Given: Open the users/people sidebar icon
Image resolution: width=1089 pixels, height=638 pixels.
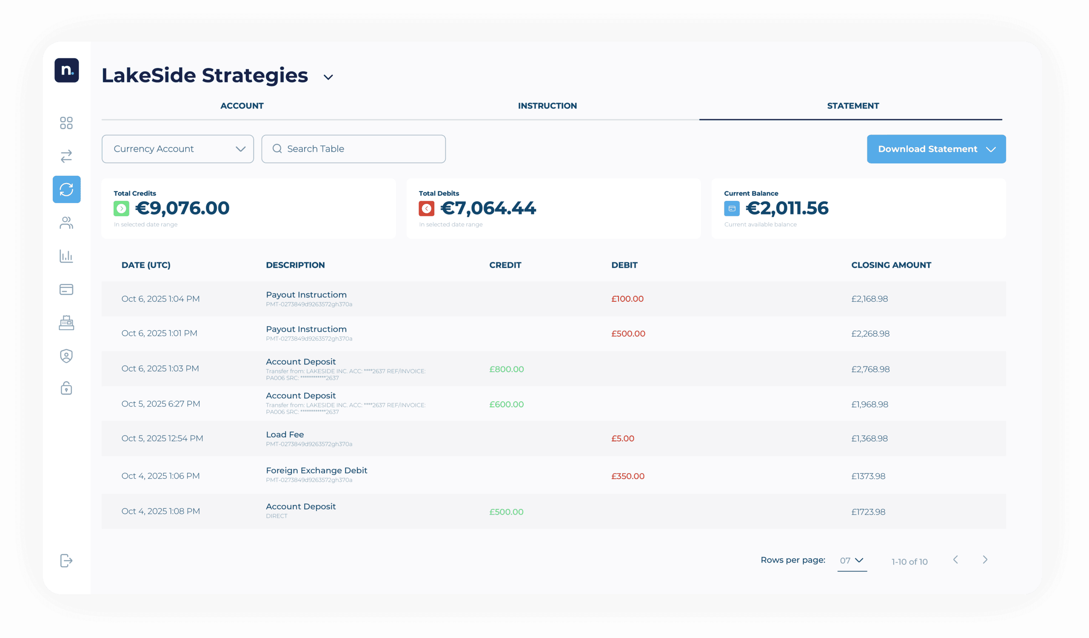Looking at the screenshot, I should pos(66,223).
